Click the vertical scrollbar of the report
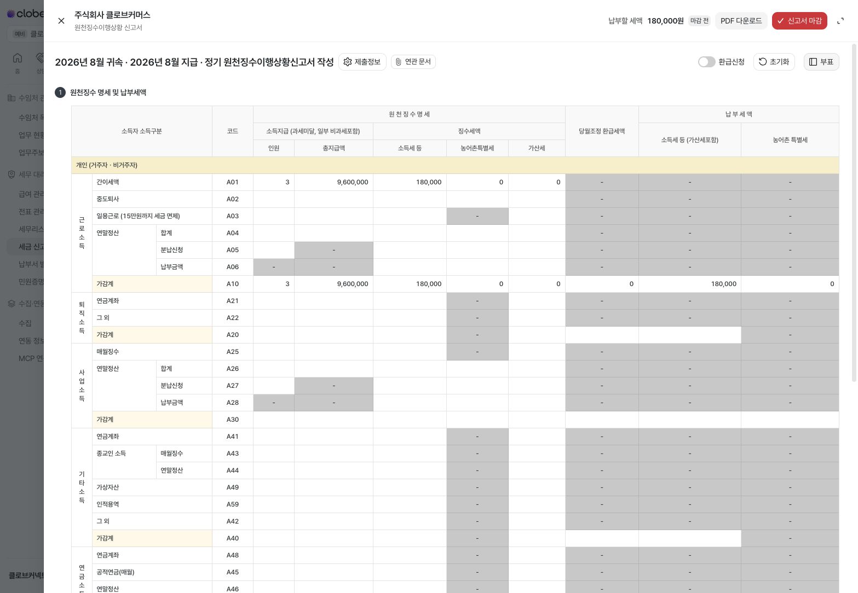Image resolution: width=858 pixels, height=593 pixels. tap(854, 213)
